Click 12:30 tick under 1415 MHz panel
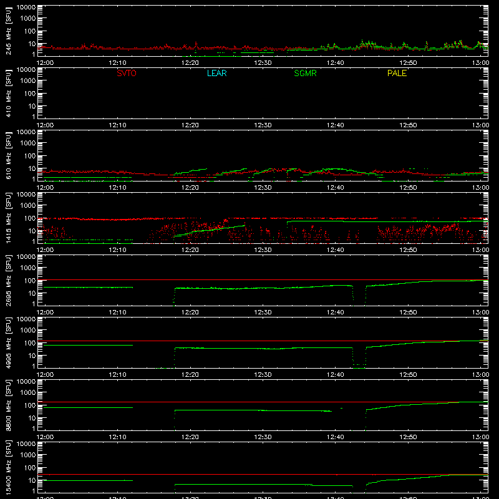The height and width of the screenshot is (499, 499). 263,250
